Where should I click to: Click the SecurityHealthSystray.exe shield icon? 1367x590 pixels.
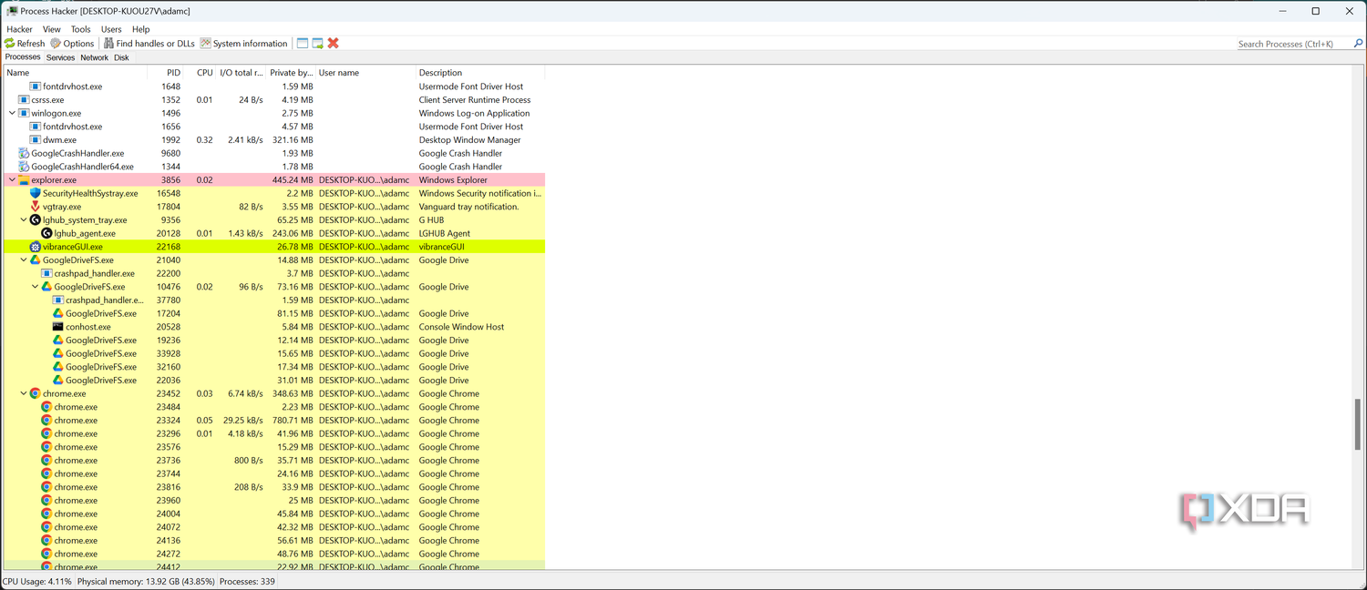point(36,193)
